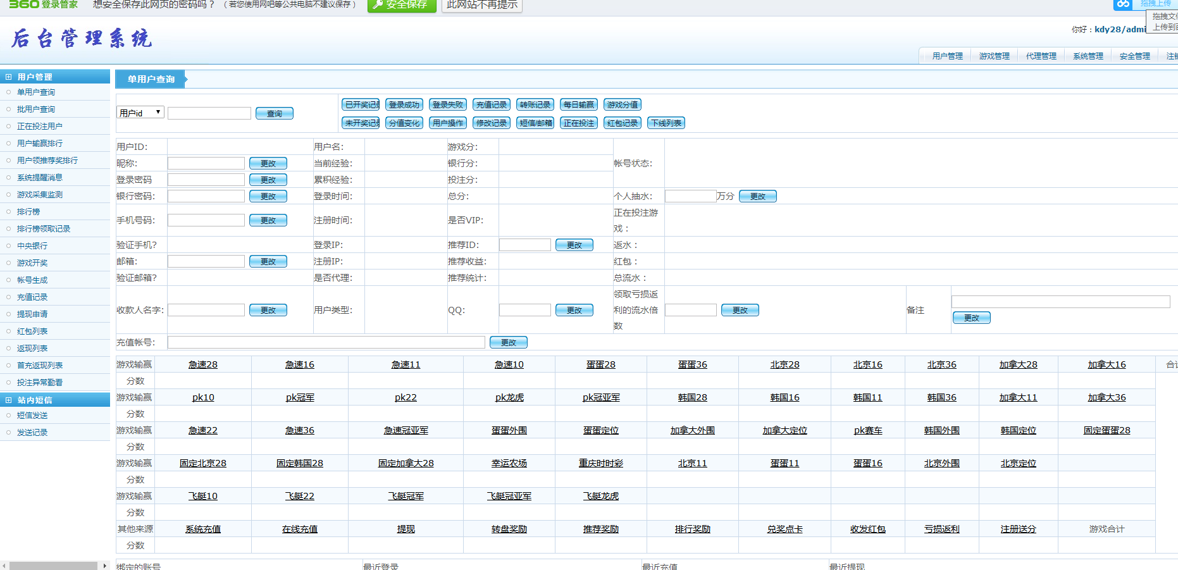Open the 用户id search type dropdown
1178x570 pixels.
click(x=140, y=113)
